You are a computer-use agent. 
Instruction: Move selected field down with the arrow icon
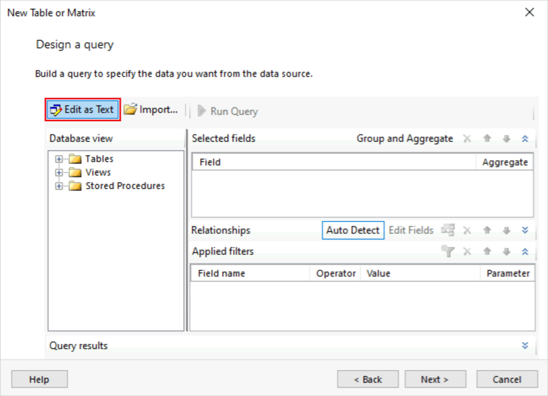(x=506, y=138)
